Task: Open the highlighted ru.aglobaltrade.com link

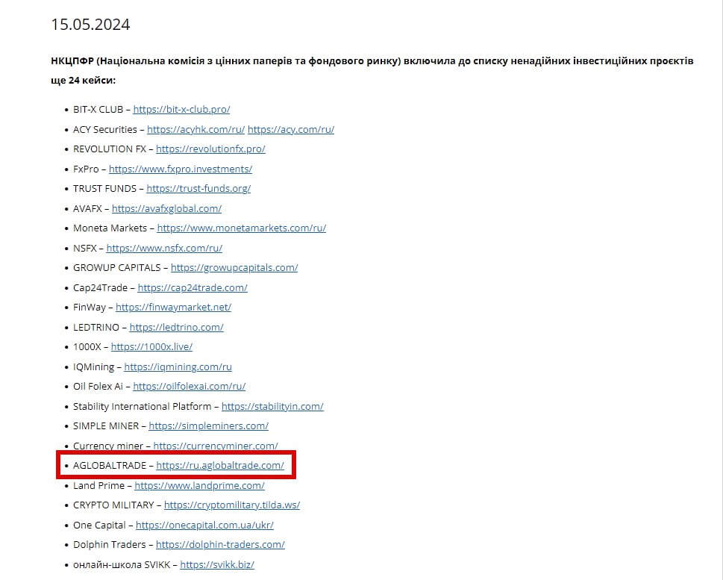Action: pyautogui.click(x=220, y=465)
